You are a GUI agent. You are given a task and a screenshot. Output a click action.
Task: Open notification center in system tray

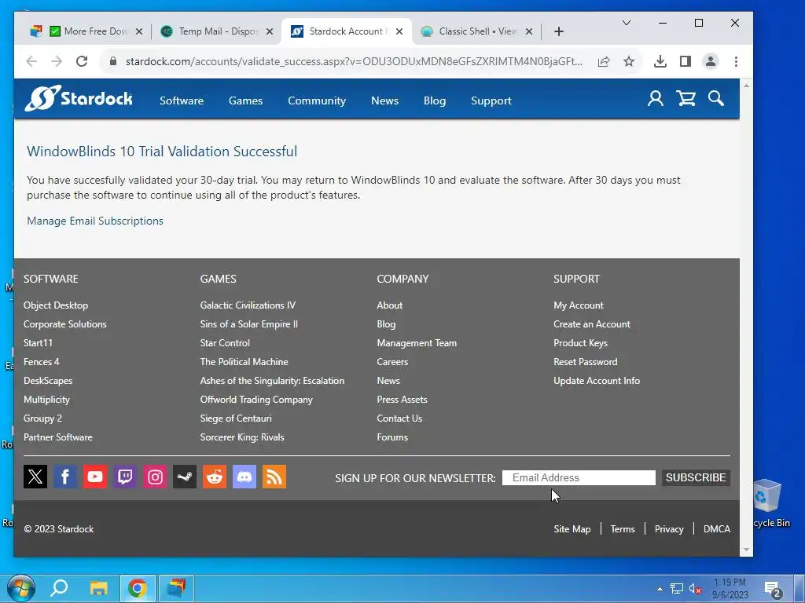773,590
